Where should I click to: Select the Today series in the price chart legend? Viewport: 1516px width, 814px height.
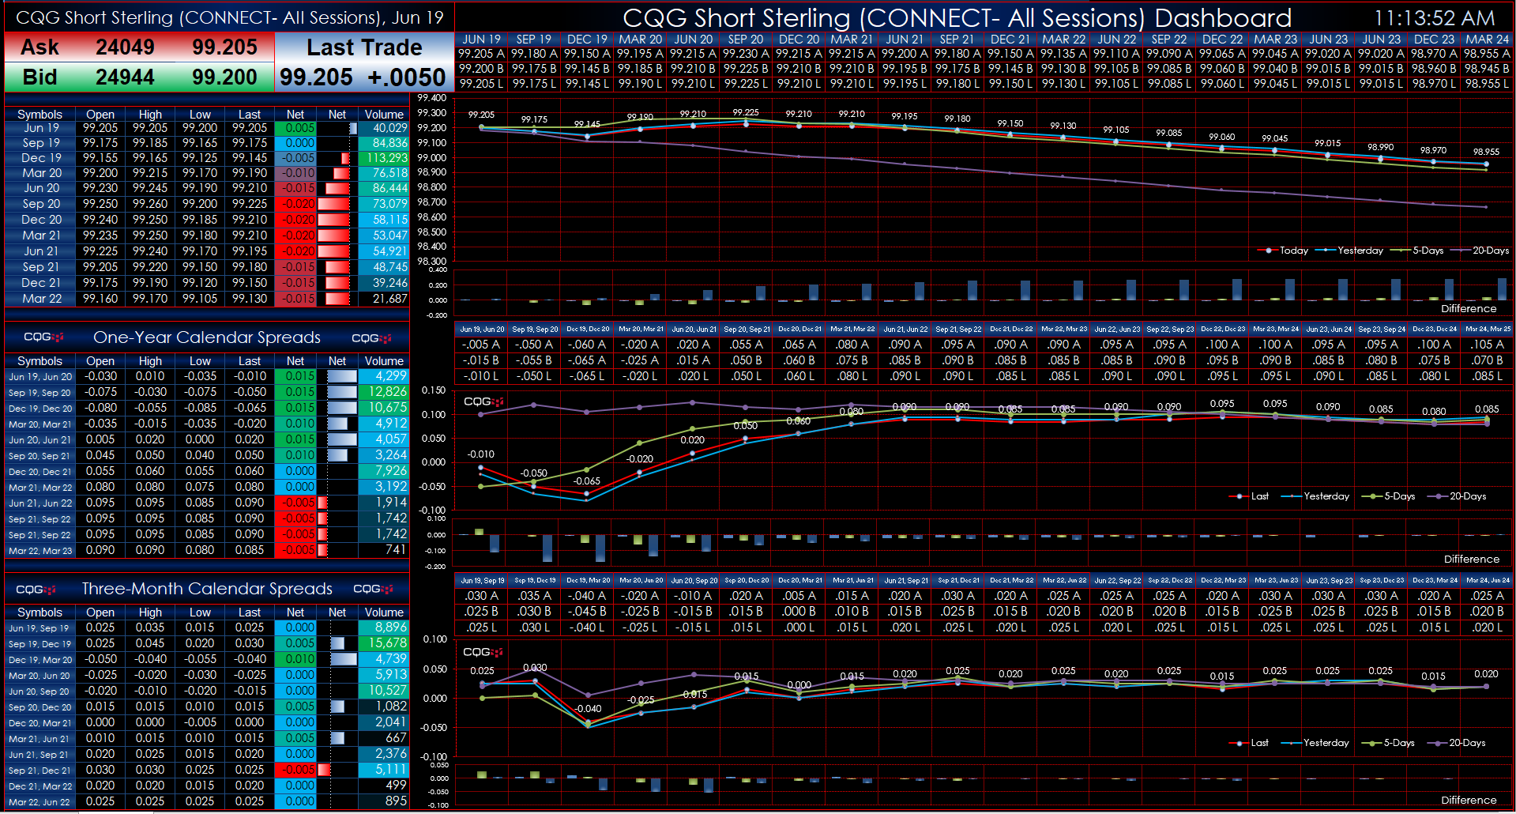(x=1284, y=251)
